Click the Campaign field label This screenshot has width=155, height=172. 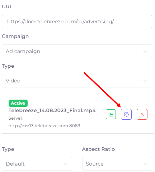15,37
